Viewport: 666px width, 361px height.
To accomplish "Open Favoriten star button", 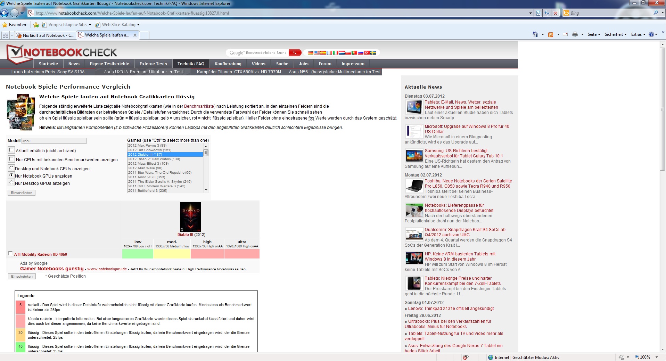I will point(14,25).
